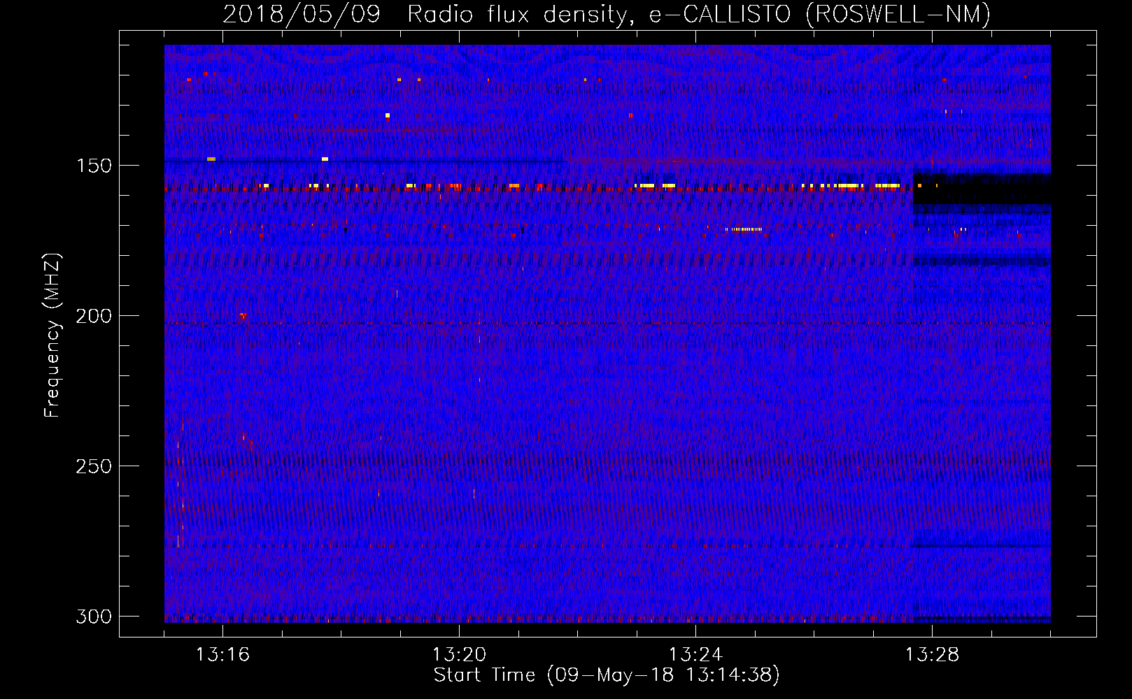1132x699 pixels.
Task: Click the 300 frequency tick label
Action: point(94,617)
